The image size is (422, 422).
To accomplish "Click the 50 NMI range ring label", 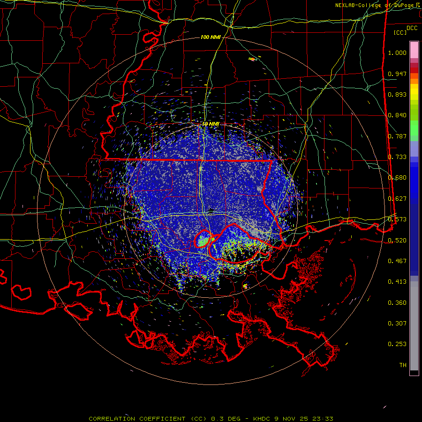I will point(211,124).
